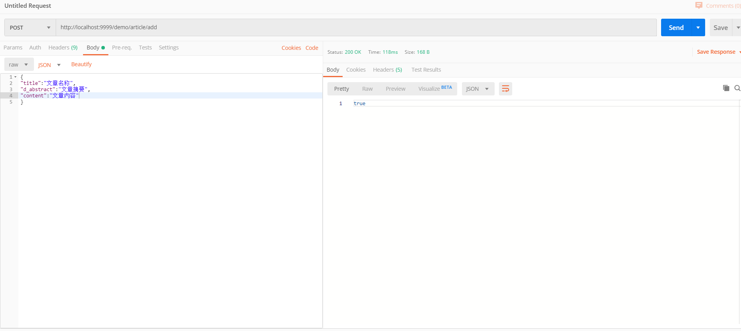Open the response JSON format dropdown
Image resolution: width=741 pixels, height=331 pixels.
coord(478,89)
